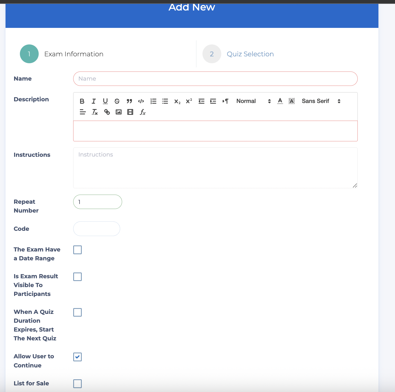
Task: Click the strikethrough formatting icon
Action: tap(117, 101)
